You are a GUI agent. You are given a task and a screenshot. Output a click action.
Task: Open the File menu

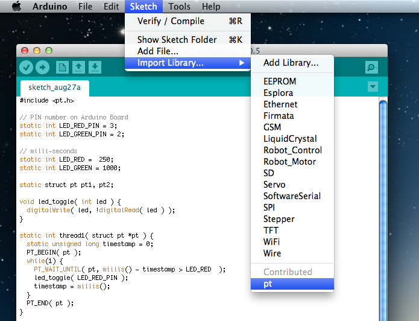point(85,6)
